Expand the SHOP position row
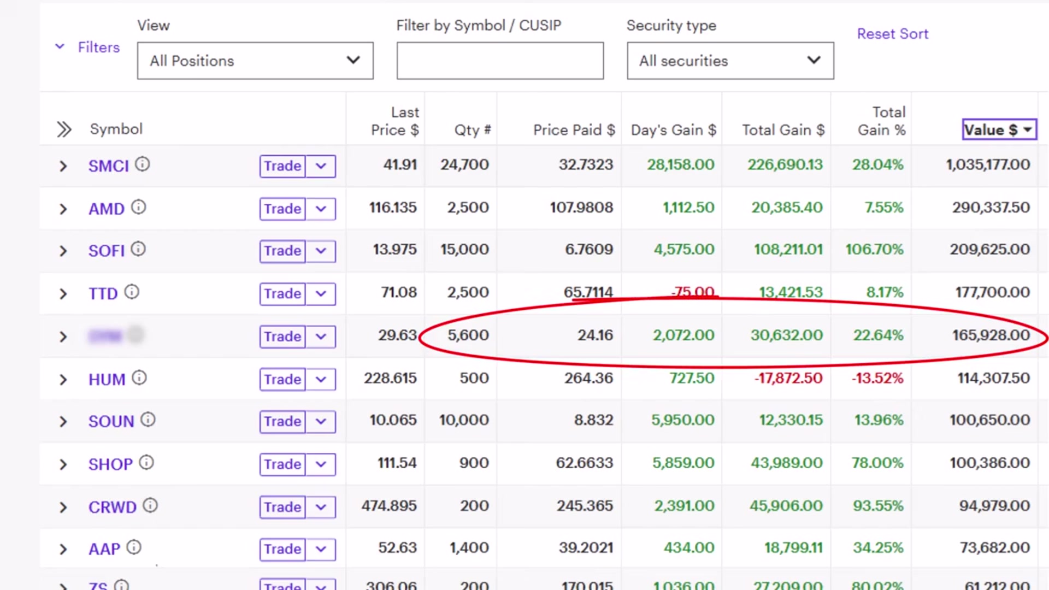The image size is (1049, 590). click(x=63, y=464)
